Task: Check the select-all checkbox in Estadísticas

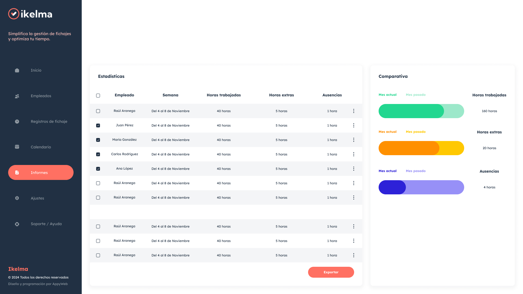Action: [x=98, y=96]
